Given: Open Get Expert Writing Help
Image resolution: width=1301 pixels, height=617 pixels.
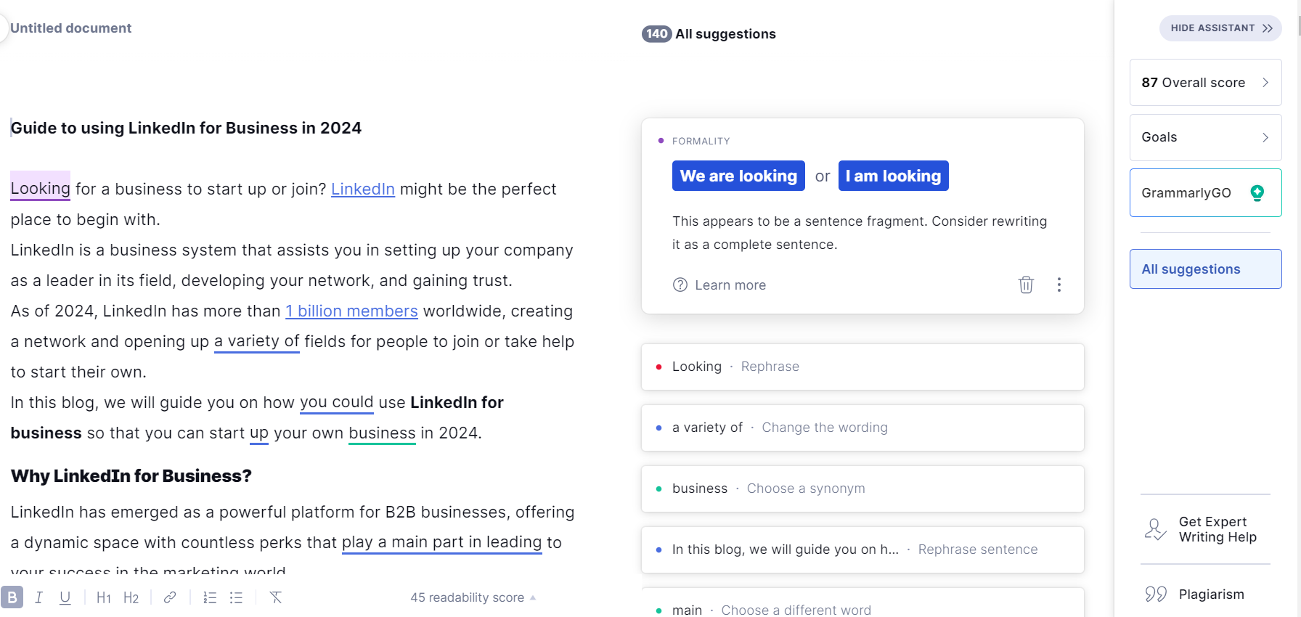Looking at the screenshot, I should coord(1205,529).
